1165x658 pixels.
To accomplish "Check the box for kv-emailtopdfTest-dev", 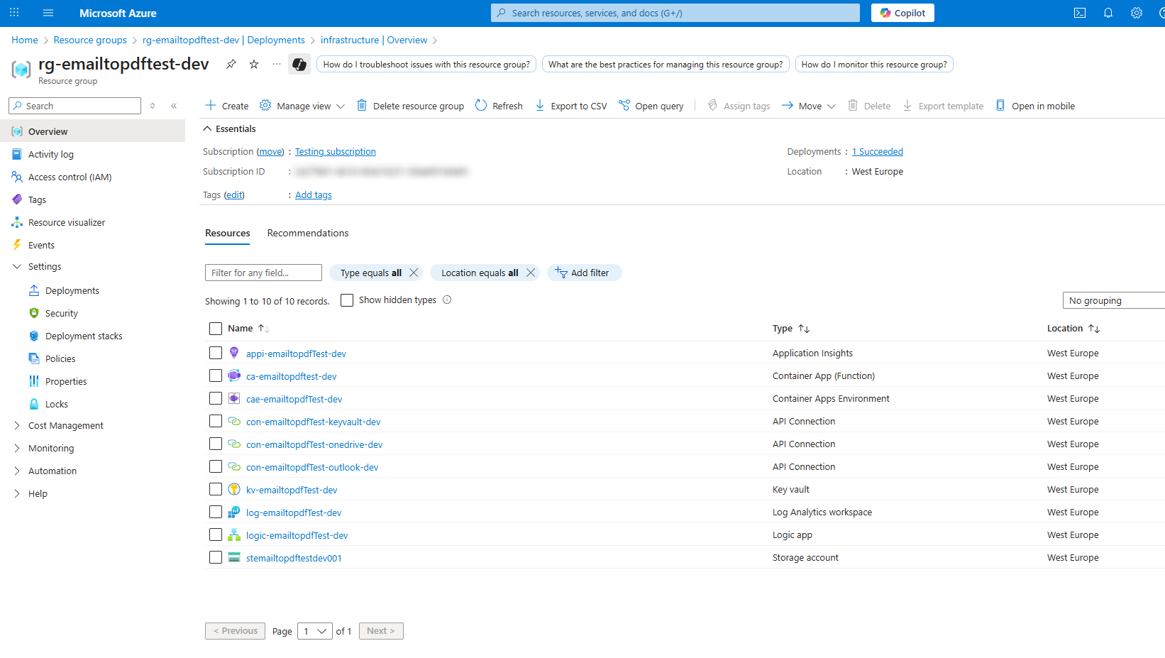I will [x=216, y=489].
